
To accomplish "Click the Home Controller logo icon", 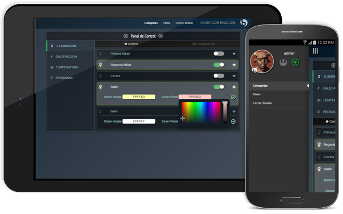I will tap(244, 22).
